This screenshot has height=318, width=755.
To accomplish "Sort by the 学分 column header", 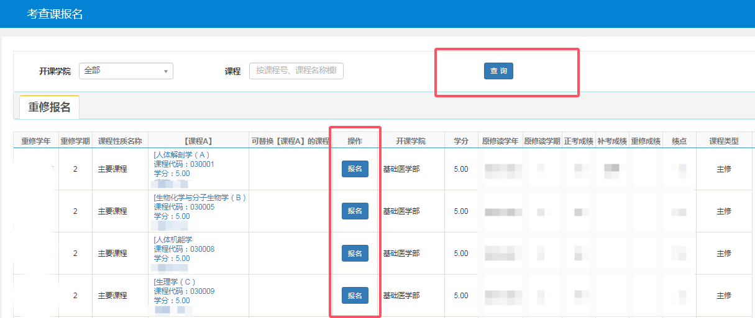I will [x=460, y=141].
